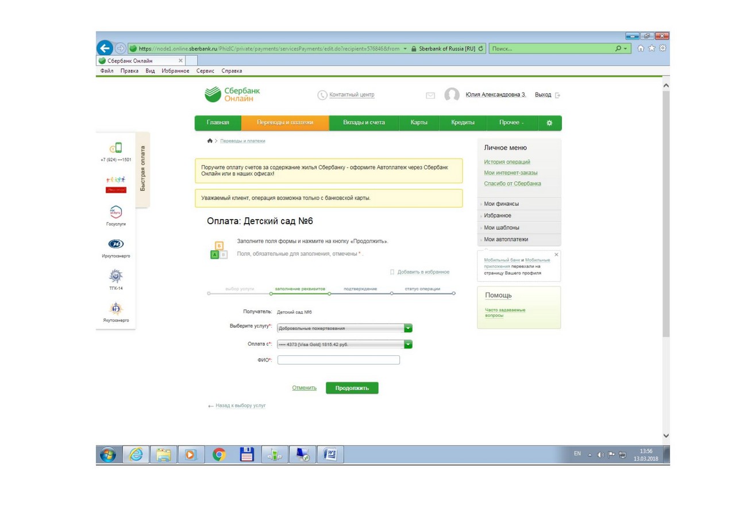
Task: Open the address bar dropdown arrow
Action: (x=406, y=48)
